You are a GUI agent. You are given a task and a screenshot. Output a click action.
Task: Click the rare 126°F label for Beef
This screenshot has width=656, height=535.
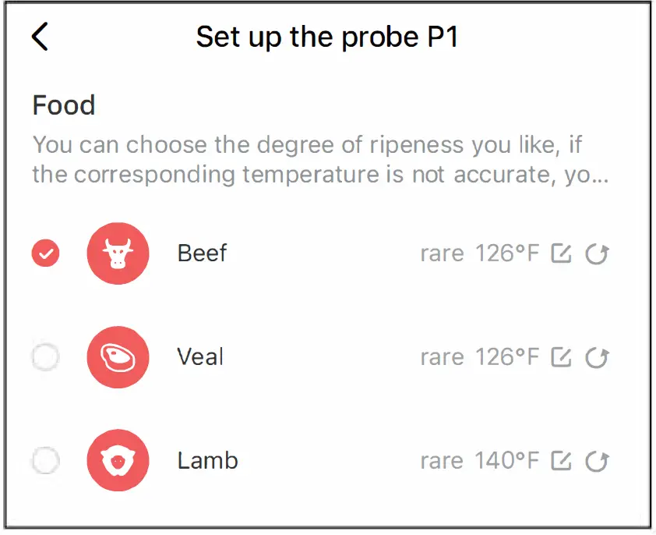483,253
